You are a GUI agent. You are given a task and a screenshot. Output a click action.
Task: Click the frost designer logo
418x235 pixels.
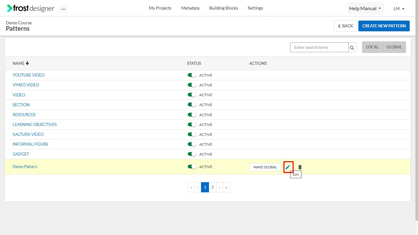point(30,8)
